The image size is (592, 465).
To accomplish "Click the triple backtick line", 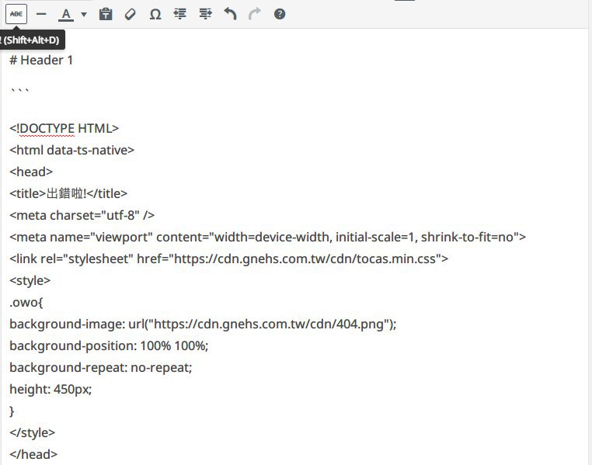I will 19,91.
